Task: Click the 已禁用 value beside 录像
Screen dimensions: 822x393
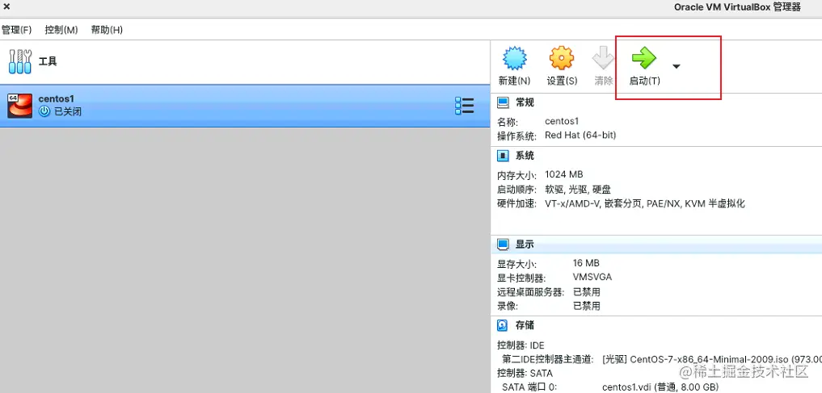Action: click(x=587, y=306)
